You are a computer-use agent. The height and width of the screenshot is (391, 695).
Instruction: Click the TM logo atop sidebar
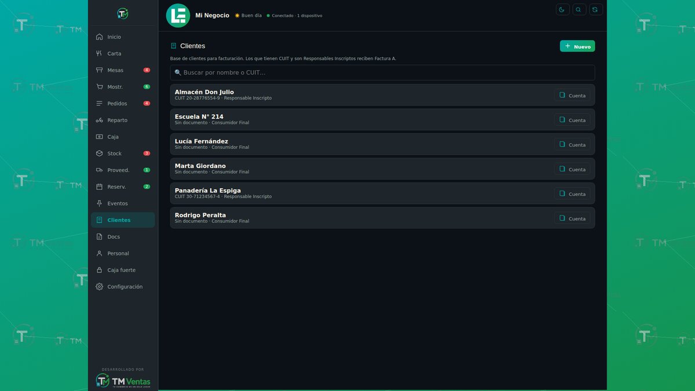coord(123,13)
